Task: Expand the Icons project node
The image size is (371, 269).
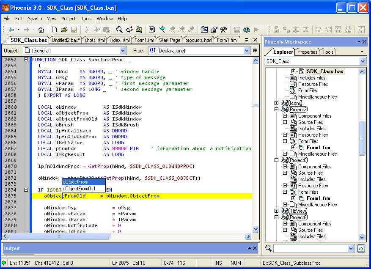Action: tap(276, 103)
